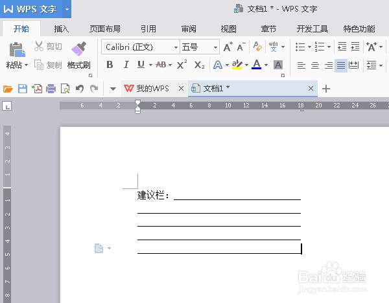Open line spacing dropdown arrow
Viewport: 389px width, 303px height.
coord(381,65)
